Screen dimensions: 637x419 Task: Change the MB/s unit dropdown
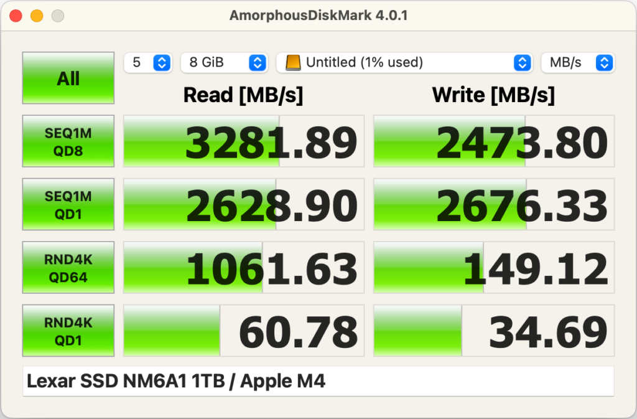[577, 62]
